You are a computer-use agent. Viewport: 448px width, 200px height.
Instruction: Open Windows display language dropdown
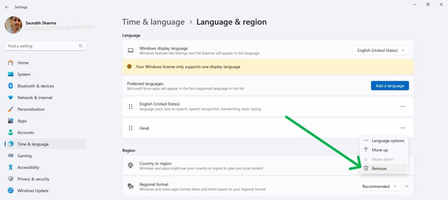click(381, 50)
